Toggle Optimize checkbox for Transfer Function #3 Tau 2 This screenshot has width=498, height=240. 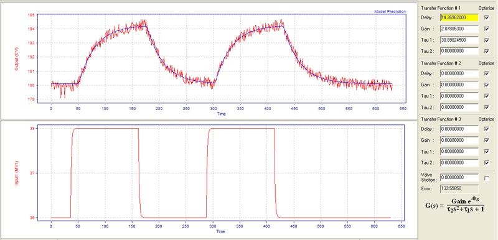[x=487, y=163]
